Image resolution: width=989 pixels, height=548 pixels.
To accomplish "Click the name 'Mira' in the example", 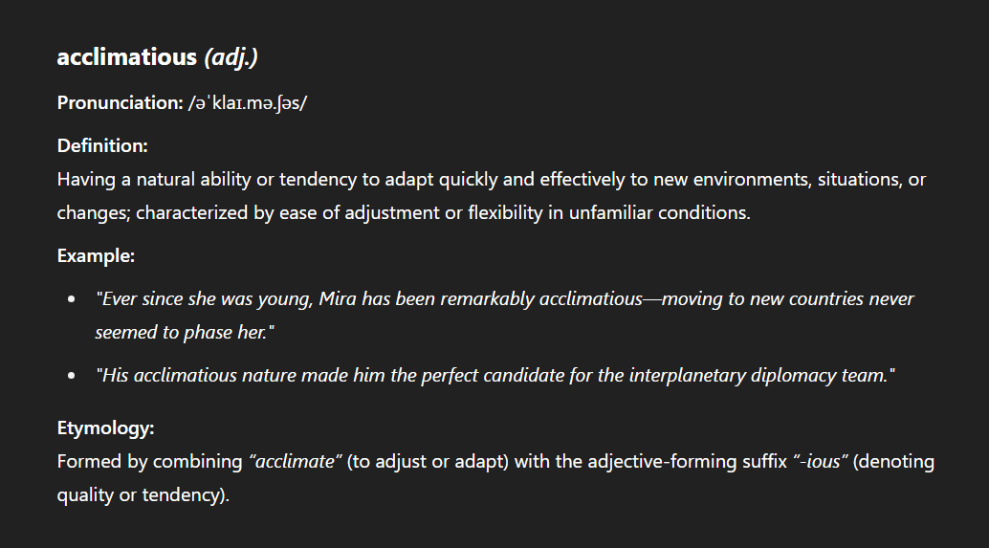I will pyautogui.click(x=338, y=298).
